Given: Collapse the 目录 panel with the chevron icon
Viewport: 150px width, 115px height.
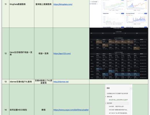Looking at the screenshot, I should click(x=131, y=88).
